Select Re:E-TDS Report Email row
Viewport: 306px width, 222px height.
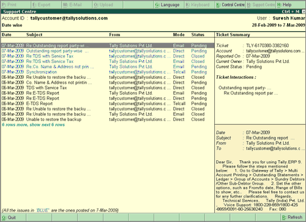pos(107,93)
